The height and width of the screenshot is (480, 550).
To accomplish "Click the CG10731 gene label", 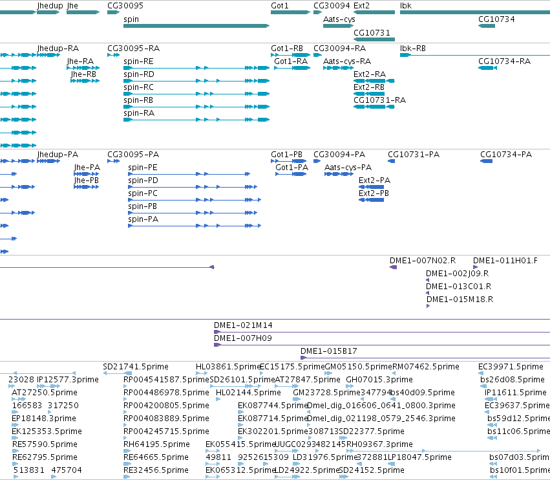I will point(372,32).
